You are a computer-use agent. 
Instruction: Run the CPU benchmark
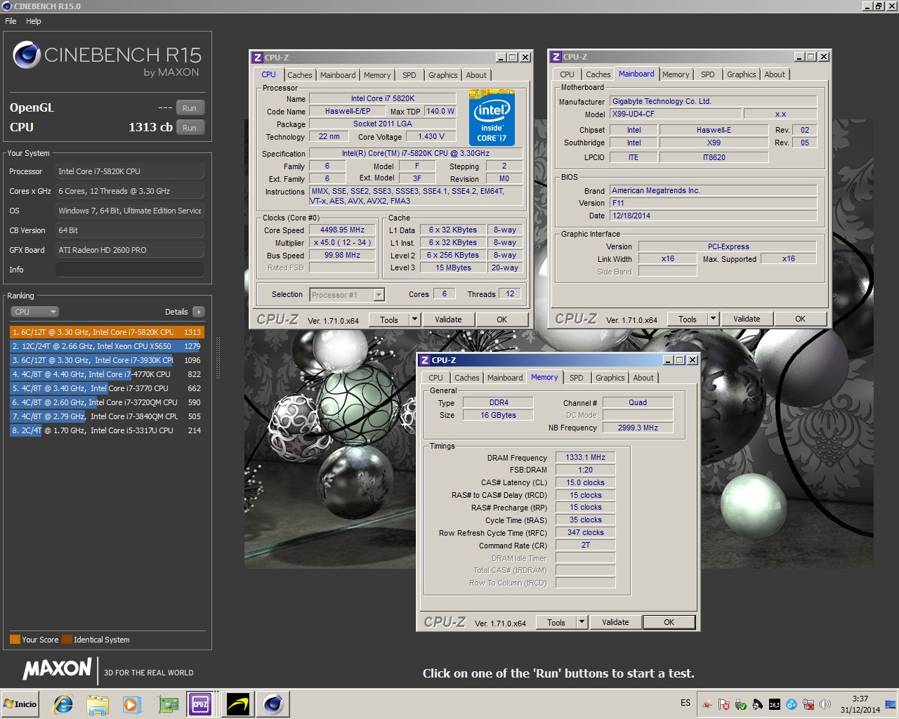point(190,128)
